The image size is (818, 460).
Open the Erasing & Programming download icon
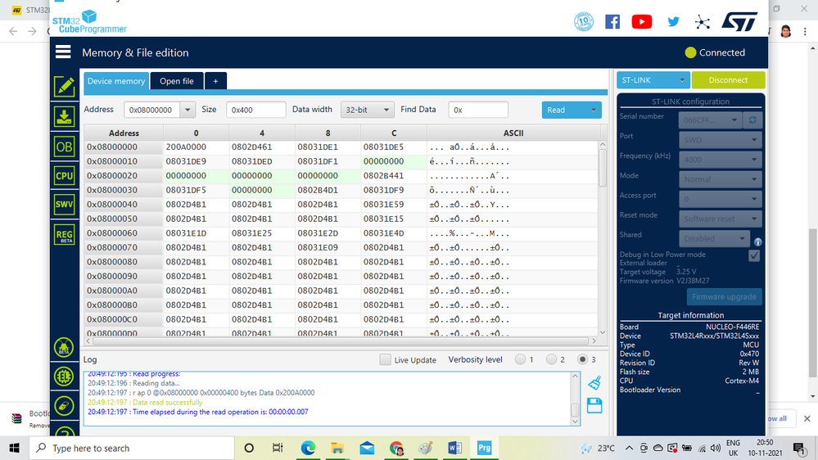pos(64,117)
